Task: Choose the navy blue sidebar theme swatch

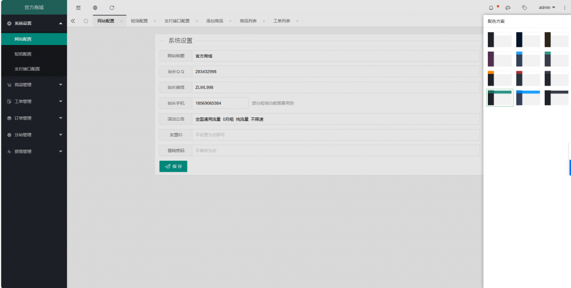Action: [x=528, y=39]
